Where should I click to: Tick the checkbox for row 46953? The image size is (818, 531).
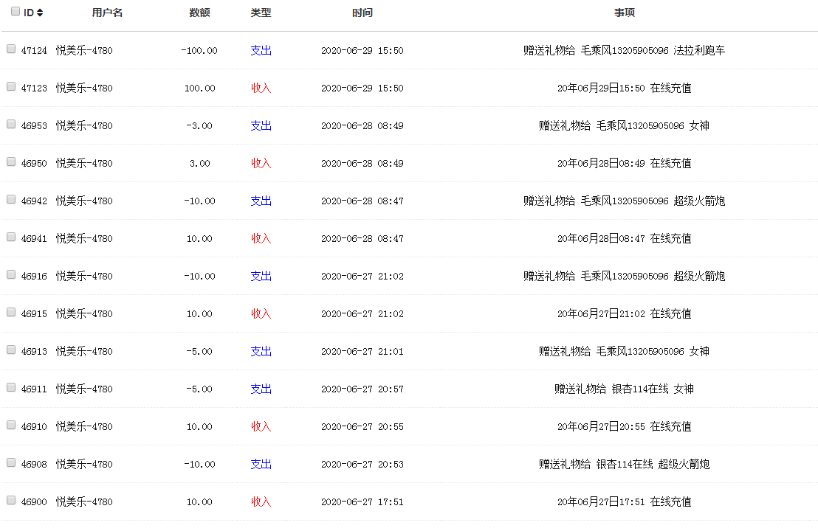coord(11,125)
